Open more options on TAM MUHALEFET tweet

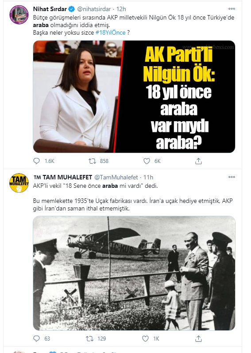pyautogui.click(x=232, y=177)
